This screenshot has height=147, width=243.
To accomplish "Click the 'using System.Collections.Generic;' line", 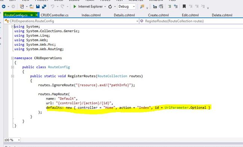I will click(x=47, y=31).
